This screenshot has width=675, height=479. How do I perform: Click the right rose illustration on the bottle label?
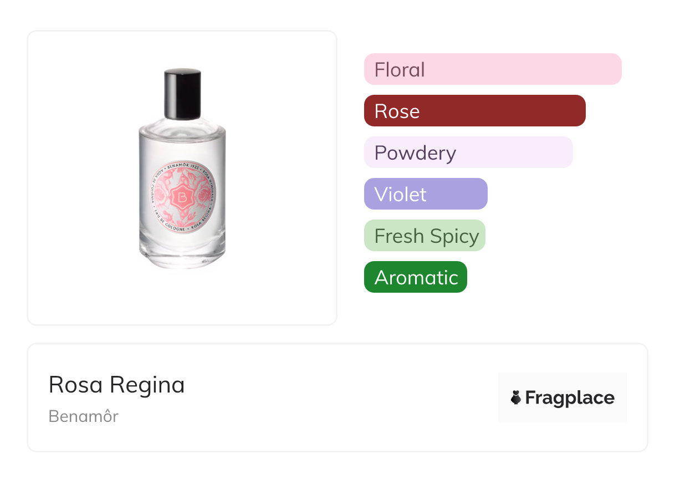pos(203,193)
